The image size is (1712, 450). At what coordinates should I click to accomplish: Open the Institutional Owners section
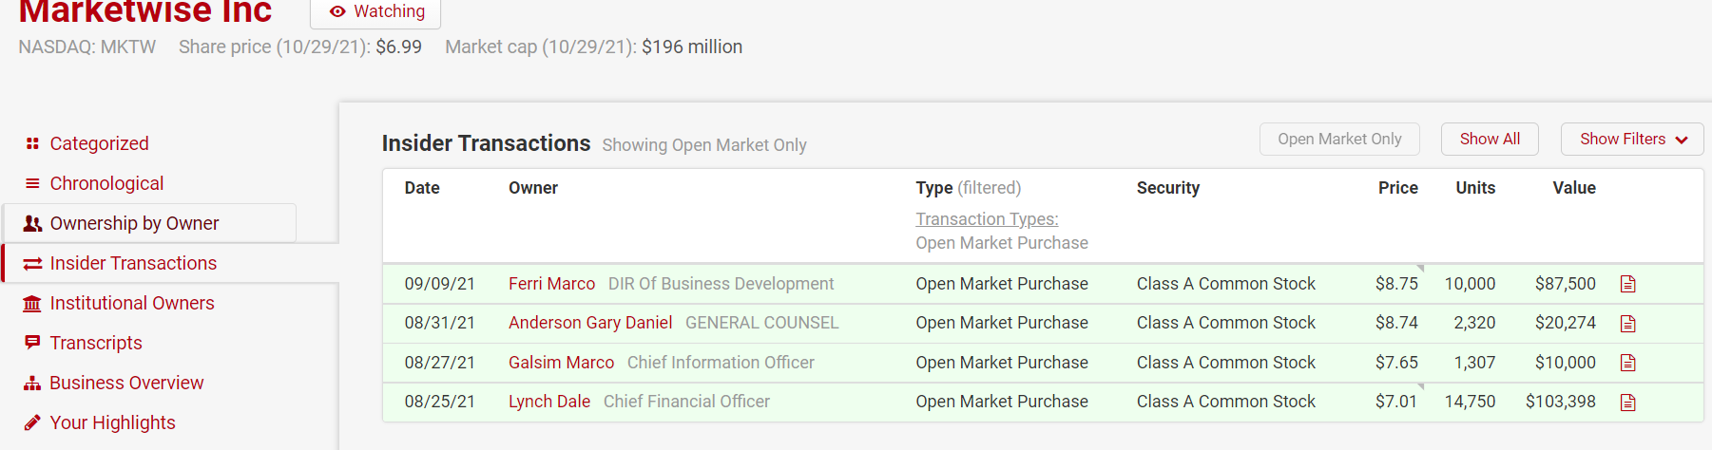pyautogui.click(x=132, y=303)
